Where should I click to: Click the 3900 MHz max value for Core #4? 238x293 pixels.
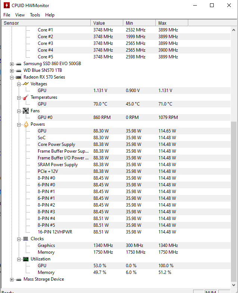[x=168, y=50]
